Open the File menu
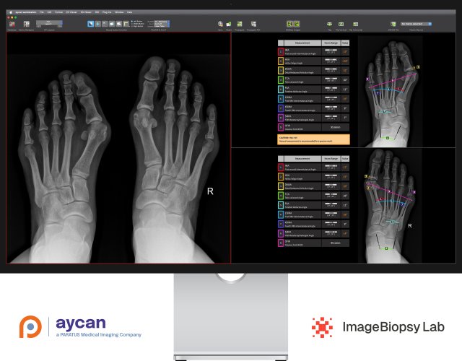Viewport: 462px width, 361px height. point(42,12)
